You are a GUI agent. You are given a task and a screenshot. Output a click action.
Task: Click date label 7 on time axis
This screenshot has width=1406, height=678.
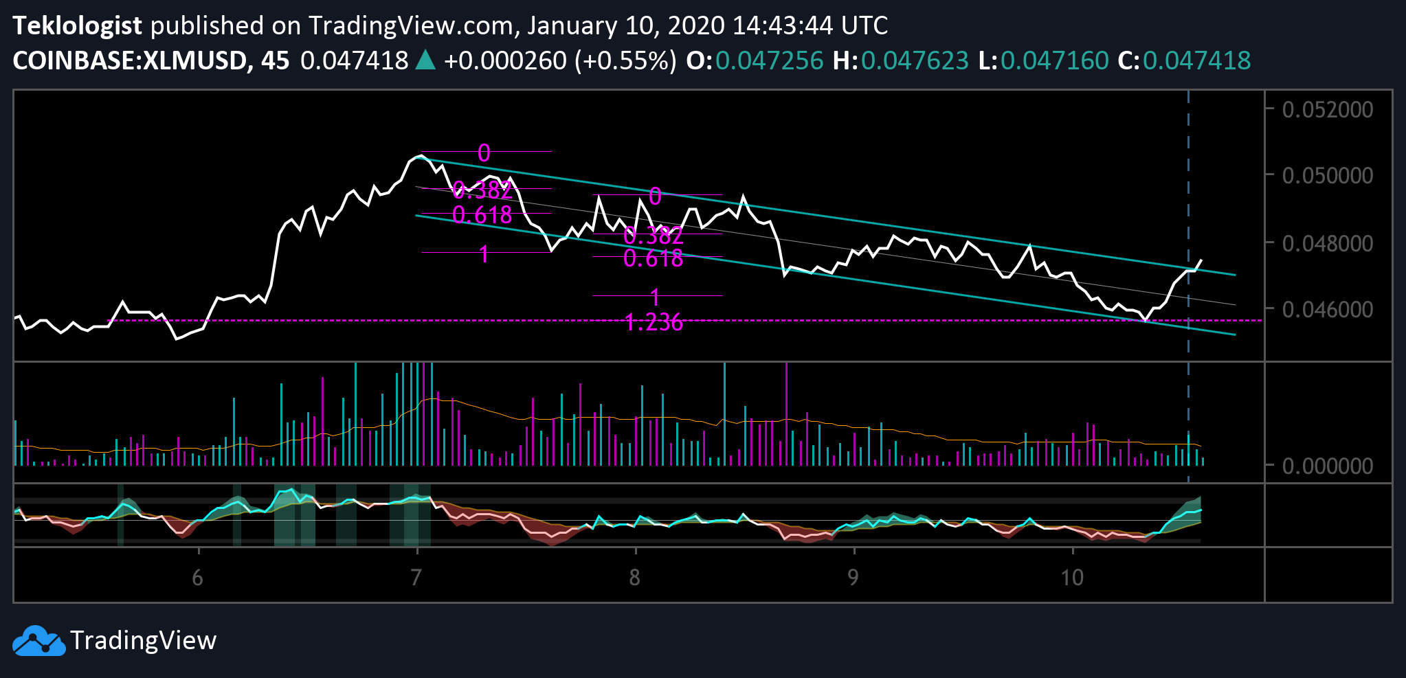[416, 578]
